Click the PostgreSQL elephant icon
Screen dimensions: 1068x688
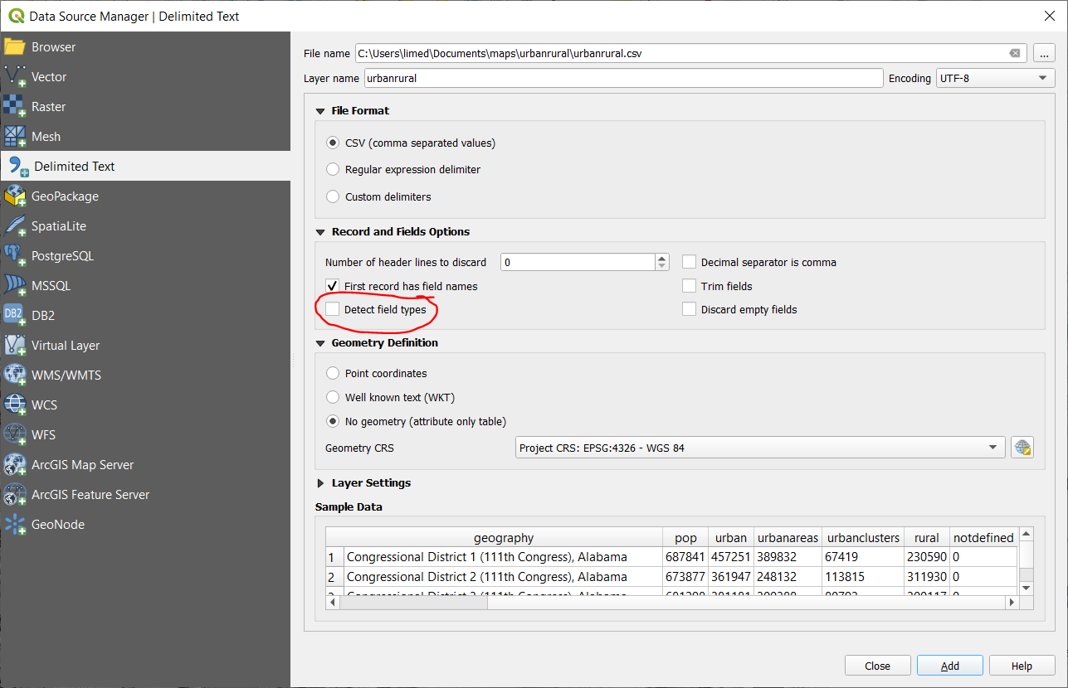click(x=15, y=255)
